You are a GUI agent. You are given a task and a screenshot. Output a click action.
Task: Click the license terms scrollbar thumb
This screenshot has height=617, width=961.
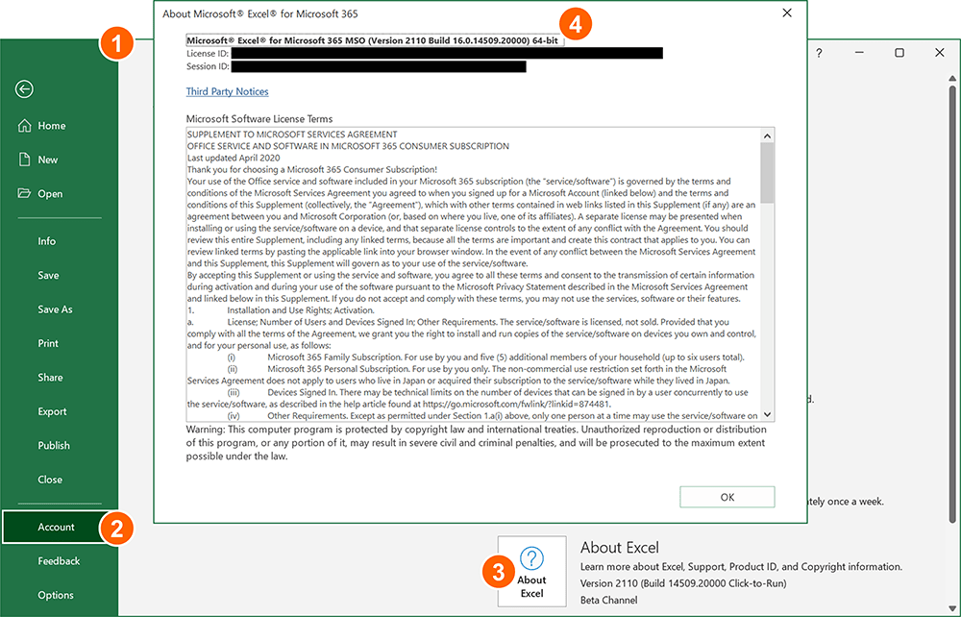767,173
